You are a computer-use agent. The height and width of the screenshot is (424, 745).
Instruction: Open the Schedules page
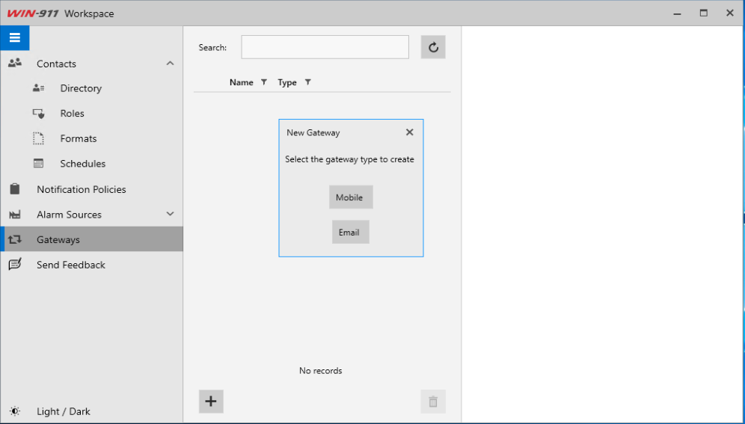point(83,164)
